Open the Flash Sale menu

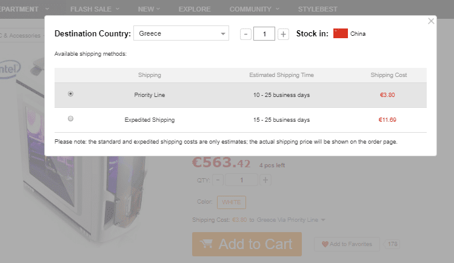coord(95,9)
